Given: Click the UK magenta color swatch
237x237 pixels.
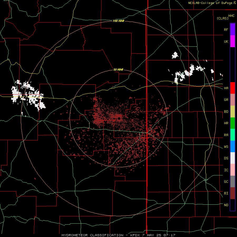Looking at the screenshot, I should pyautogui.click(x=233, y=41).
